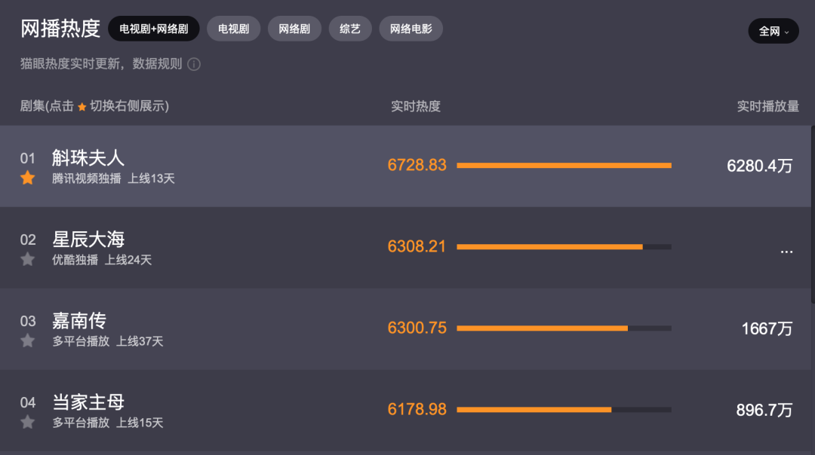Toggle the star for 当家主母
The height and width of the screenshot is (455, 815).
point(28,423)
